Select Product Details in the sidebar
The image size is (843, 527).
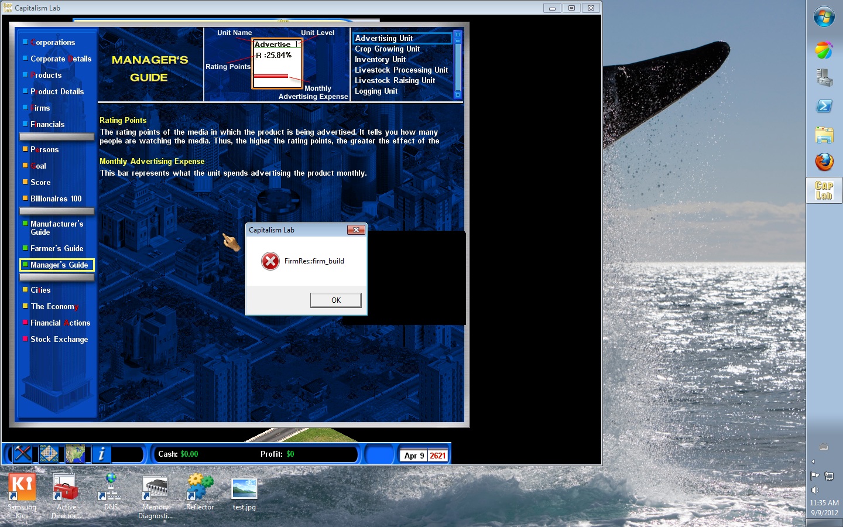pos(57,91)
